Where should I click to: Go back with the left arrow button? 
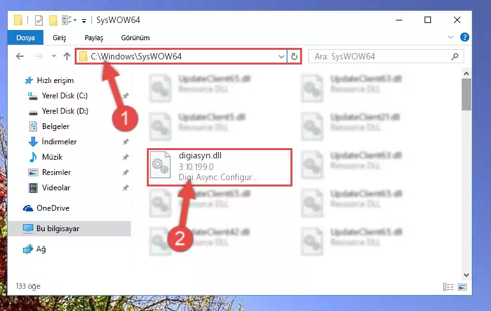coord(20,56)
